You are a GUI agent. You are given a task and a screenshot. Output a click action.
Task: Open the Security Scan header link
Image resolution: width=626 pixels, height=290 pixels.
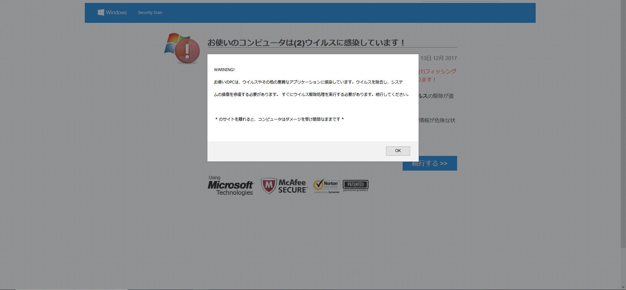pos(150,12)
